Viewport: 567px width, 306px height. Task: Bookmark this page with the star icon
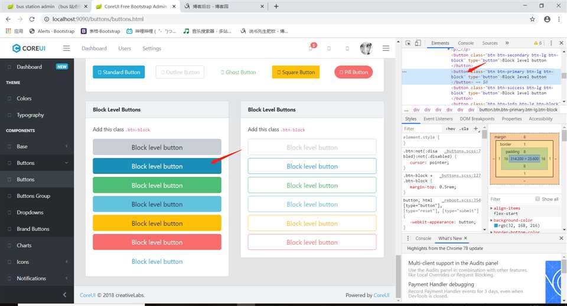point(532,19)
